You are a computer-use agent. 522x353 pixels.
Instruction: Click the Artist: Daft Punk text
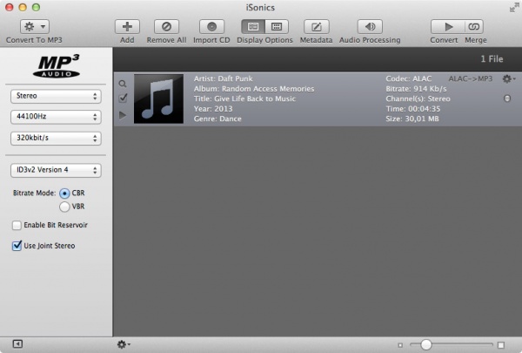tap(223, 78)
